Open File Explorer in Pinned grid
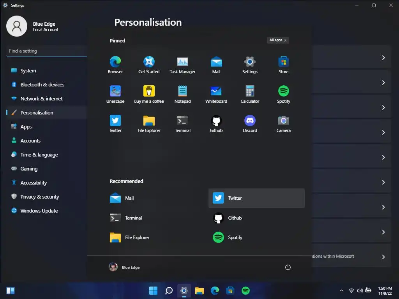 click(149, 124)
